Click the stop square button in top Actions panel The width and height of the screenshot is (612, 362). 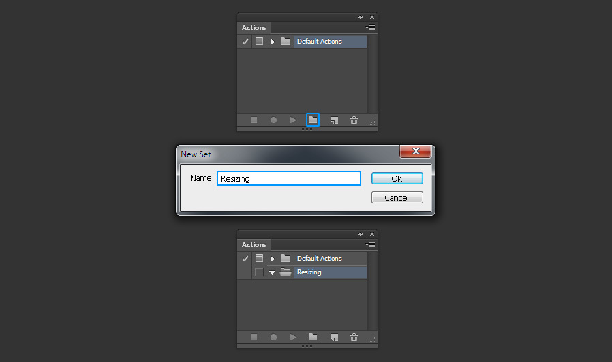pos(254,120)
